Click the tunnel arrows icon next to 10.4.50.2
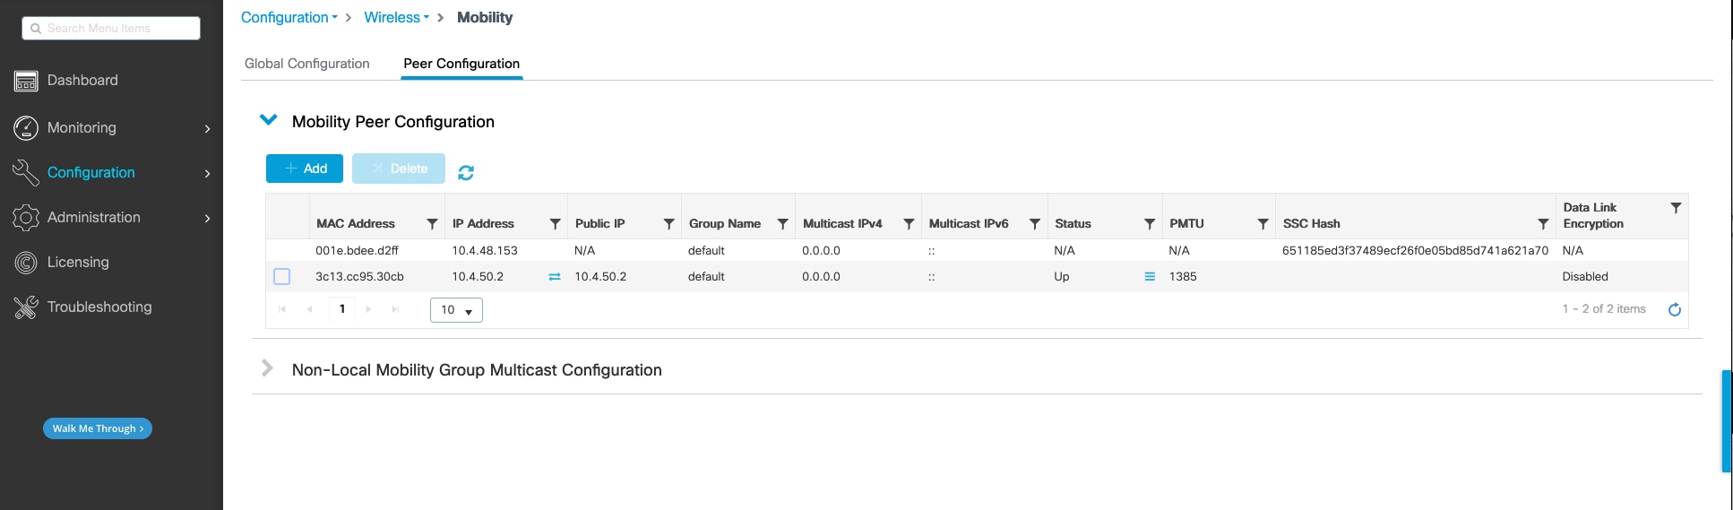Viewport: 1733px width, 510px height. point(555,277)
